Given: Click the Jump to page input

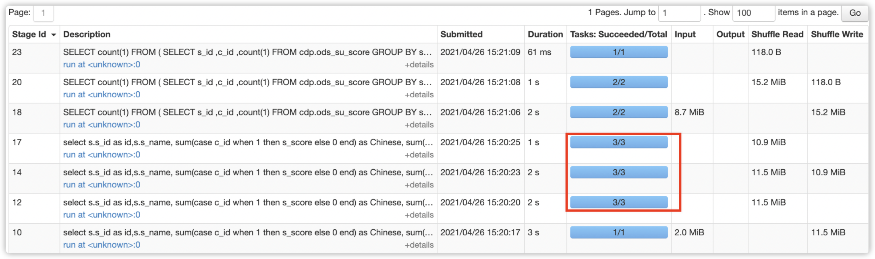Looking at the screenshot, I should click(679, 13).
